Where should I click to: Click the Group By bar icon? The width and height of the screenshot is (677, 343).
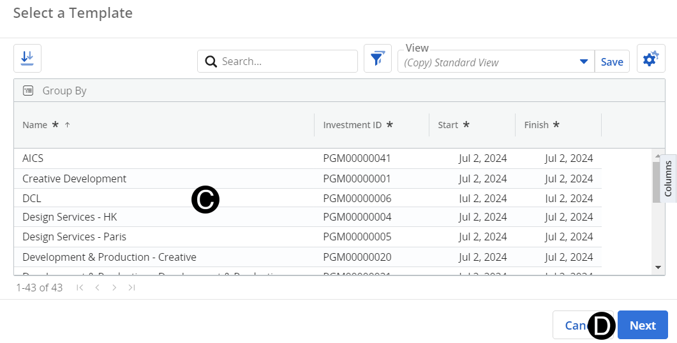(x=28, y=91)
